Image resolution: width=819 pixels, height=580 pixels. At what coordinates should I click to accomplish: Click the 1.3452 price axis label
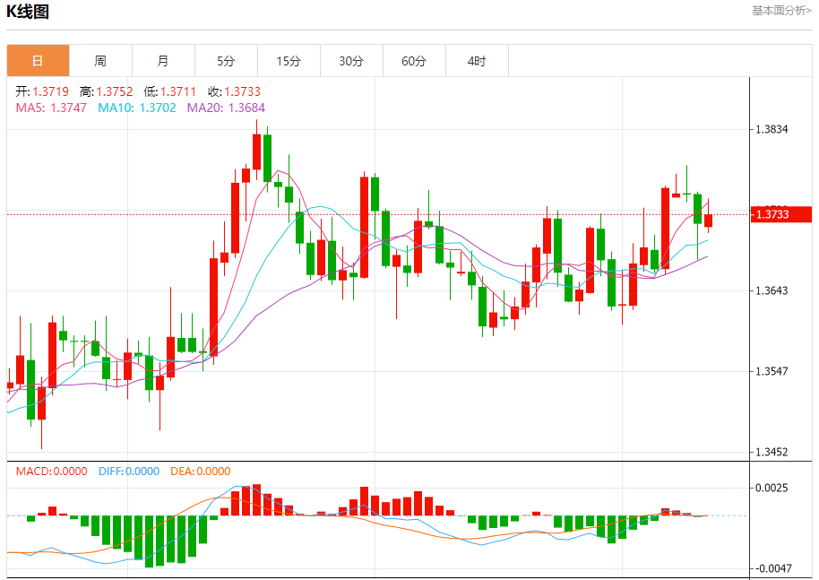[772, 452]
